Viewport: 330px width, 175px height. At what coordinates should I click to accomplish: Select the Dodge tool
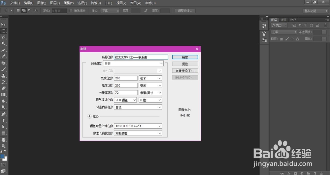[x=3, y=107]
